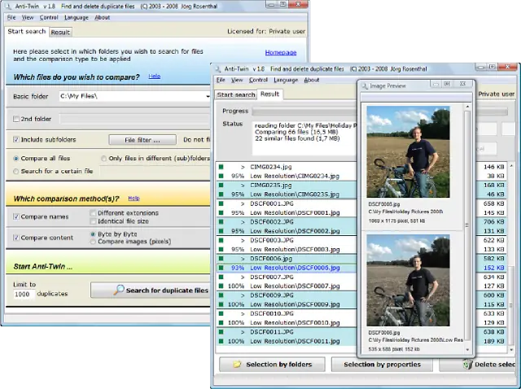Image resolution: width=521 pixels, height=389 pixels.
Task: Click green marker on 93% DSCF0006.jpg row
Action: click(x=221, y=268)
